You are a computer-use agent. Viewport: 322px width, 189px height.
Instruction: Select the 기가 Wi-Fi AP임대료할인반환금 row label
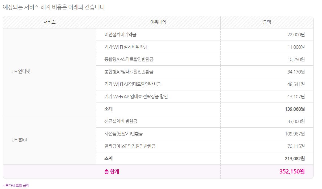(x=132, y=84)
